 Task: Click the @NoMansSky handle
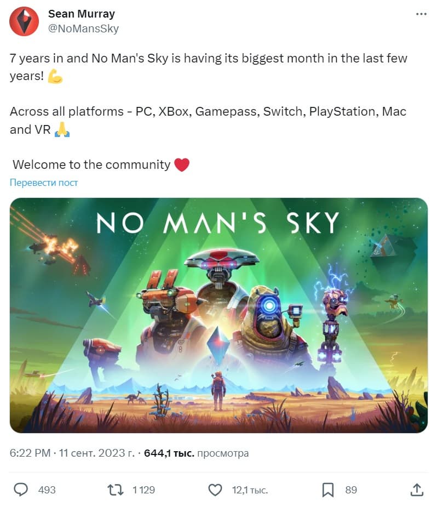click(x=83, y=29)
